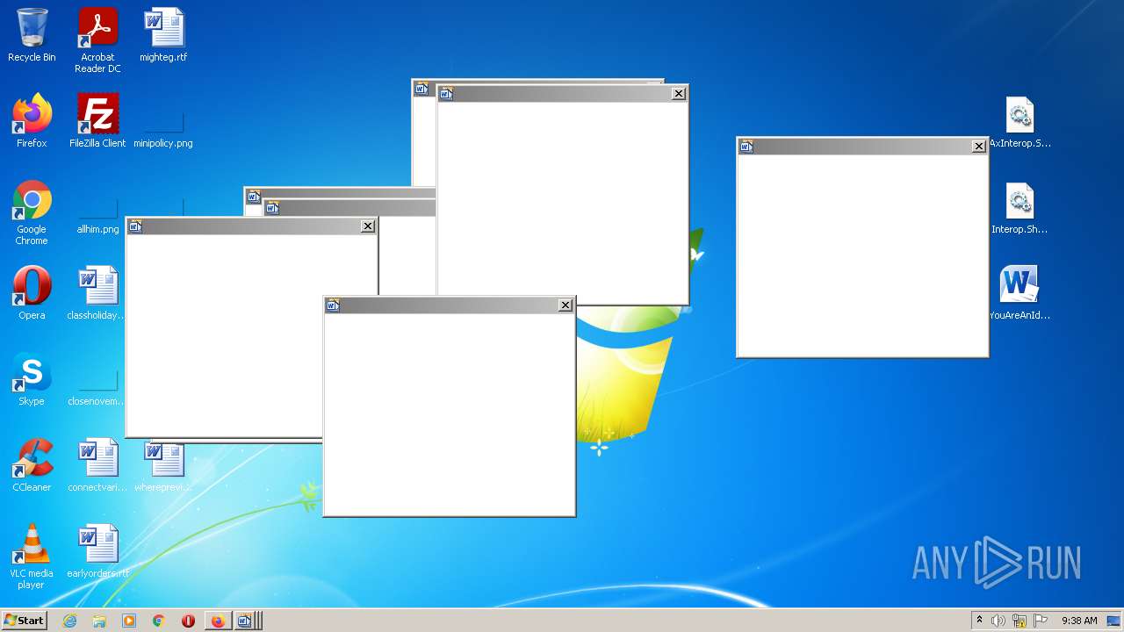
Task: Click the title bar of the bottom-center blank window
Action: click(x=449, y=305)
